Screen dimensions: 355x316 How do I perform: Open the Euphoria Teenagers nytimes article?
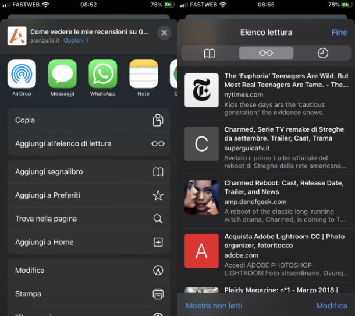267,94
